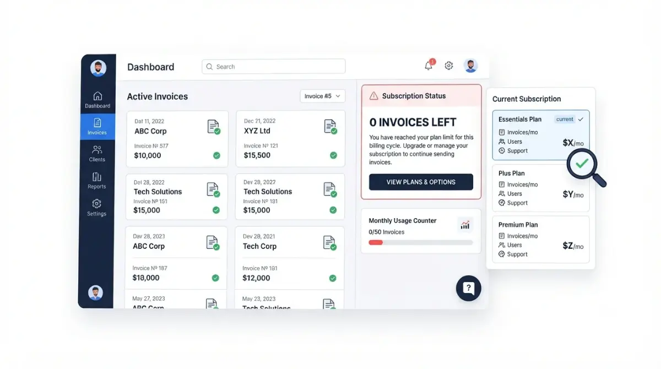Open the Dashboard item in sidebar
The height and width of the screenshot is (369, 661).
[x=97, y=100]
